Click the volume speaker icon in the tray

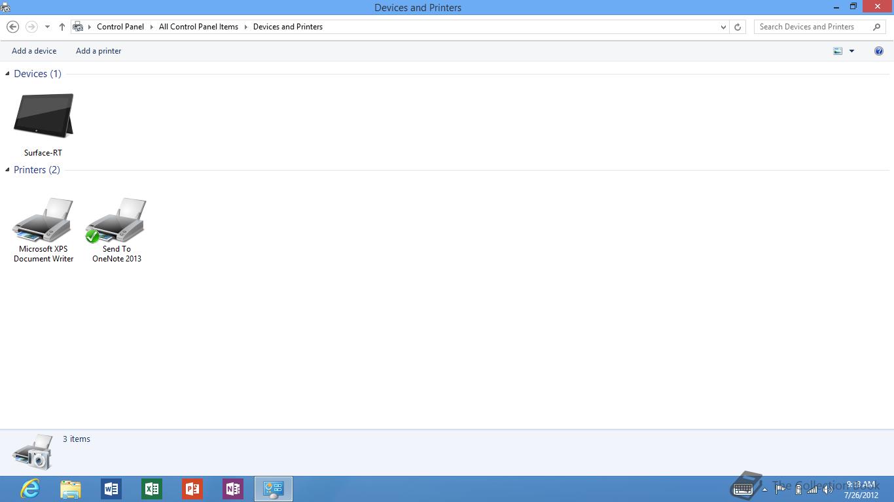(x=828, y=489)
